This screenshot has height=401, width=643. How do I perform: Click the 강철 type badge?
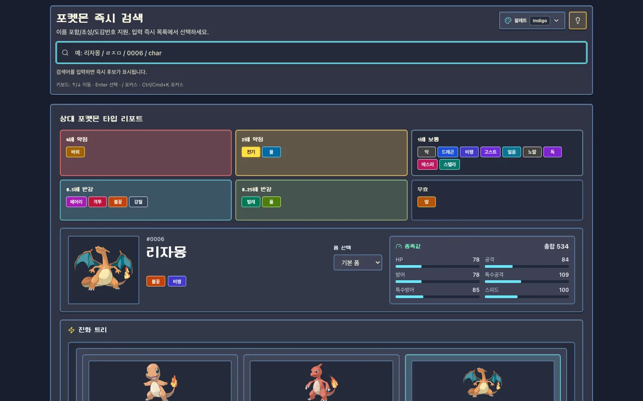[138, 202]
